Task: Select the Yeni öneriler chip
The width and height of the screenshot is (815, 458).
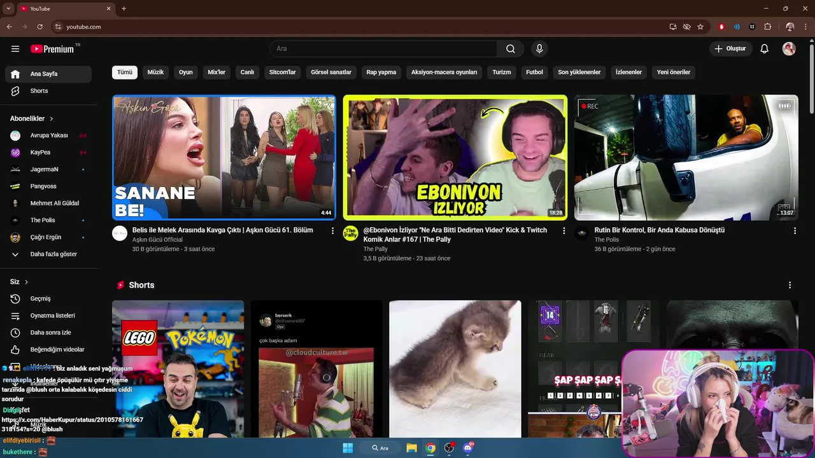Action: pos(674,73)
